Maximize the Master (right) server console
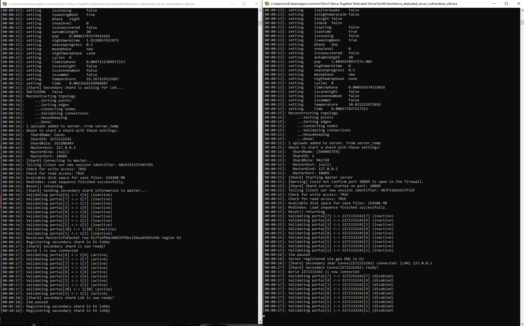The height and width of the screenshot is (326, 524). point(506,4)
